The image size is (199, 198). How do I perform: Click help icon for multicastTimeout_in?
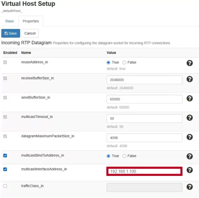(189, 118)
